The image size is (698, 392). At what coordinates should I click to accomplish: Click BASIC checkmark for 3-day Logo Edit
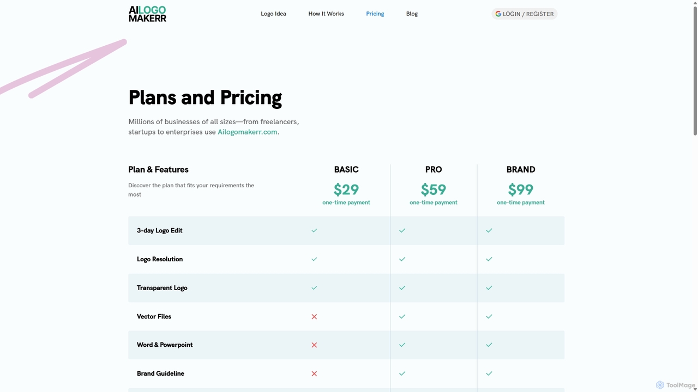[314, 230]
